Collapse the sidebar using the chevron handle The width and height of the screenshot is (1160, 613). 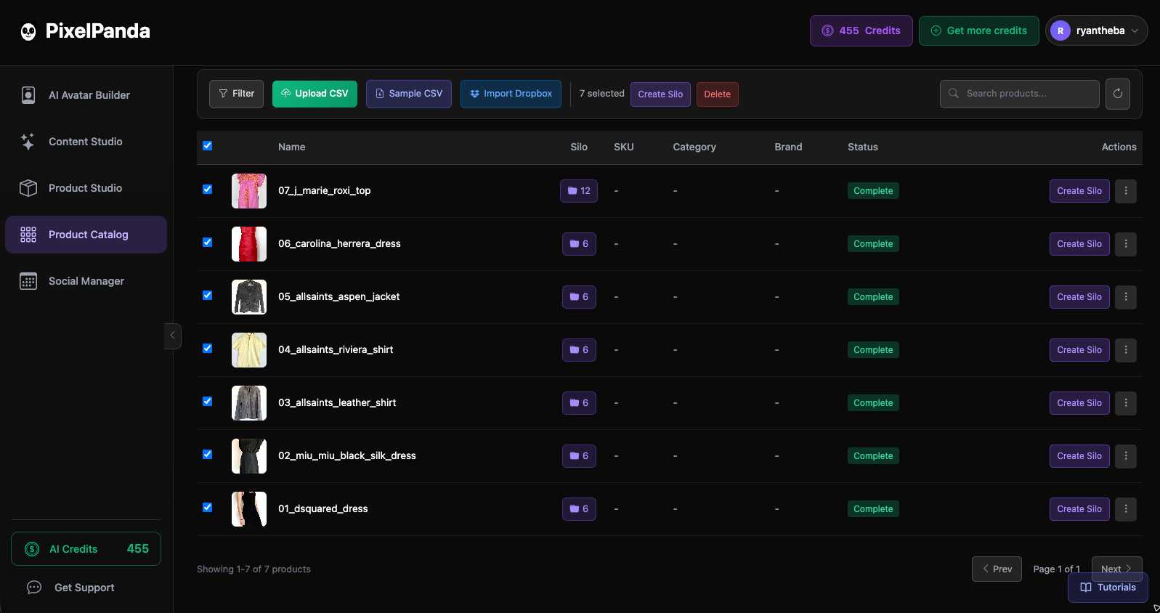tap(172, 336)
